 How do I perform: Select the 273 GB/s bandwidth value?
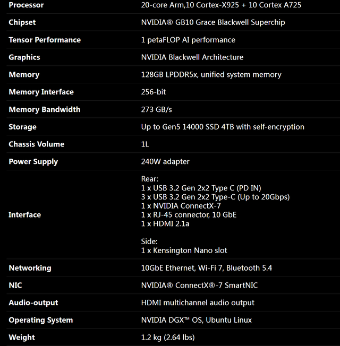click(156, 109)
